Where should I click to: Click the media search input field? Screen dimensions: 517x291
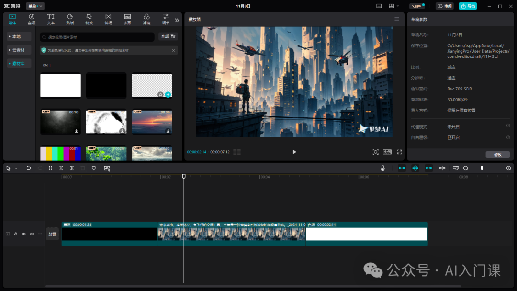(97, 37)
